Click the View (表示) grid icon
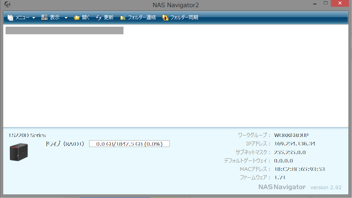The width and height of the screenshot is (352, 198). coord(44,18)
